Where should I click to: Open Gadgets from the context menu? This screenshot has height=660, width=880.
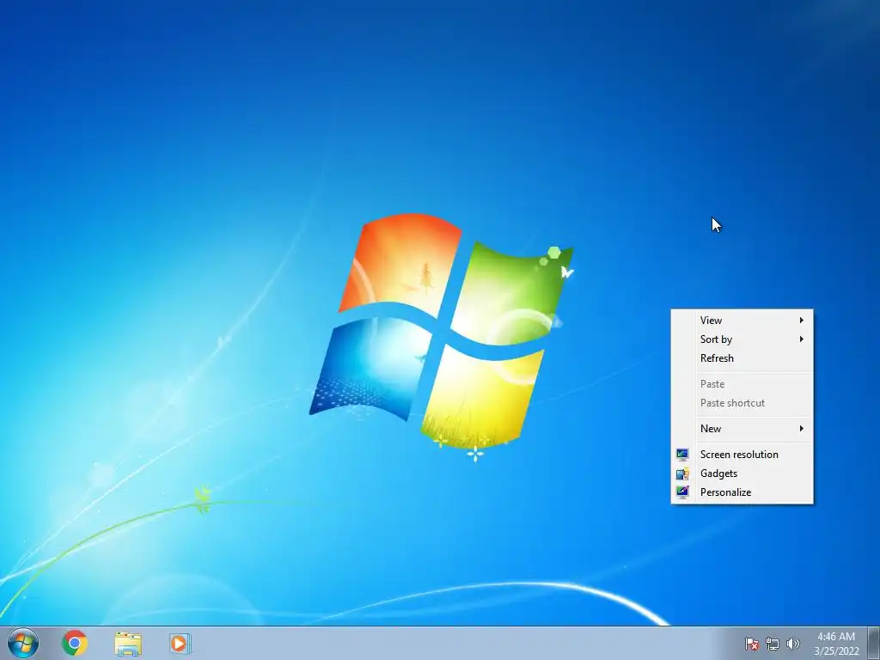click(742, 474)
